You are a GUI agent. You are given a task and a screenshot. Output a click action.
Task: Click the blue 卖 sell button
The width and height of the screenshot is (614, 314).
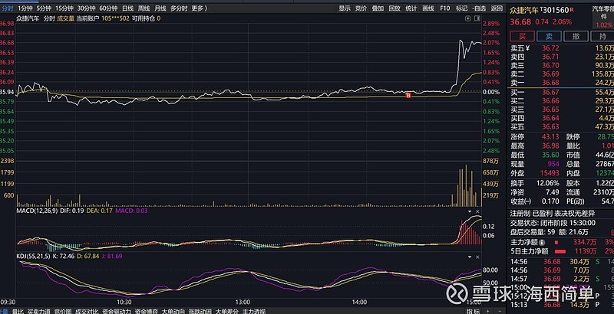click(549, 36)
